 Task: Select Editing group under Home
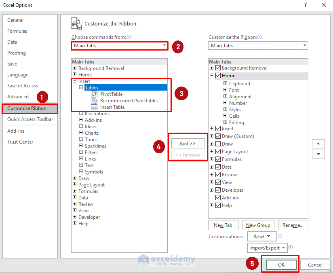click(236, 123)
